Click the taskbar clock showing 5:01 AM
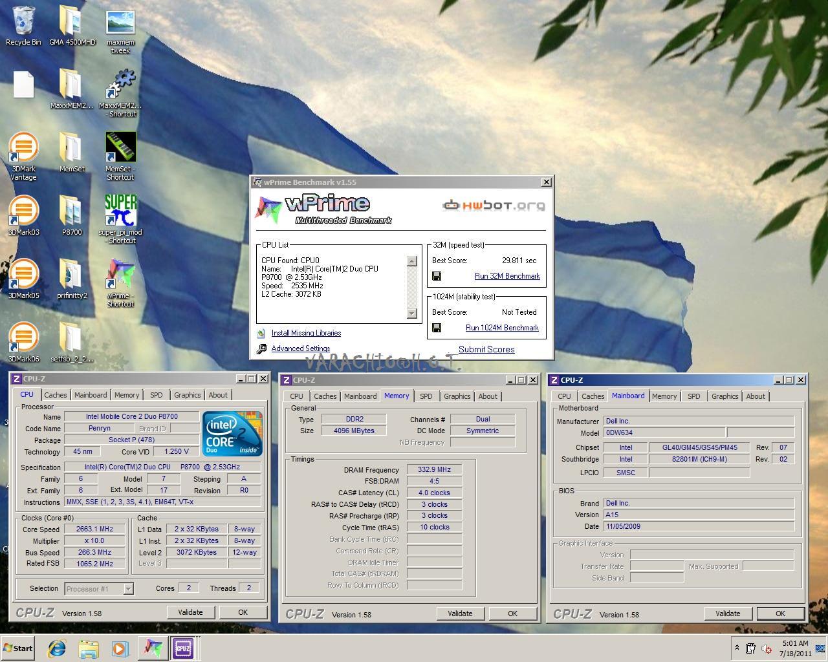Image resolution: width=828 pixels, height=662 pixels. (x=795, y=648)
